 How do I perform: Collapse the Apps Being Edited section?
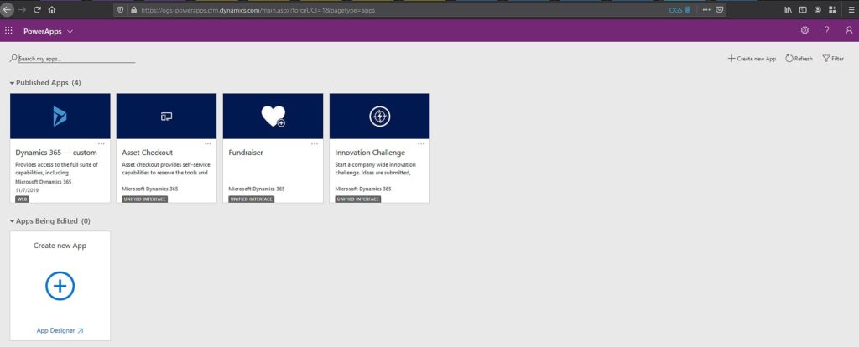tap(12, 220)
